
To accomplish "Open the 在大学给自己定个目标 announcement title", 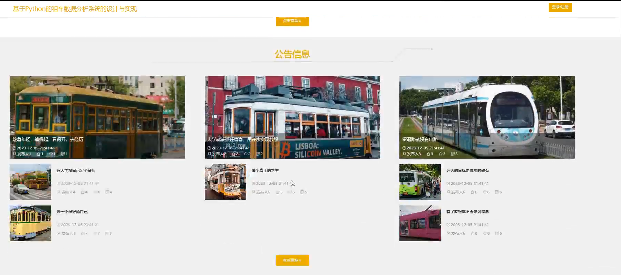I will [76, 170].
